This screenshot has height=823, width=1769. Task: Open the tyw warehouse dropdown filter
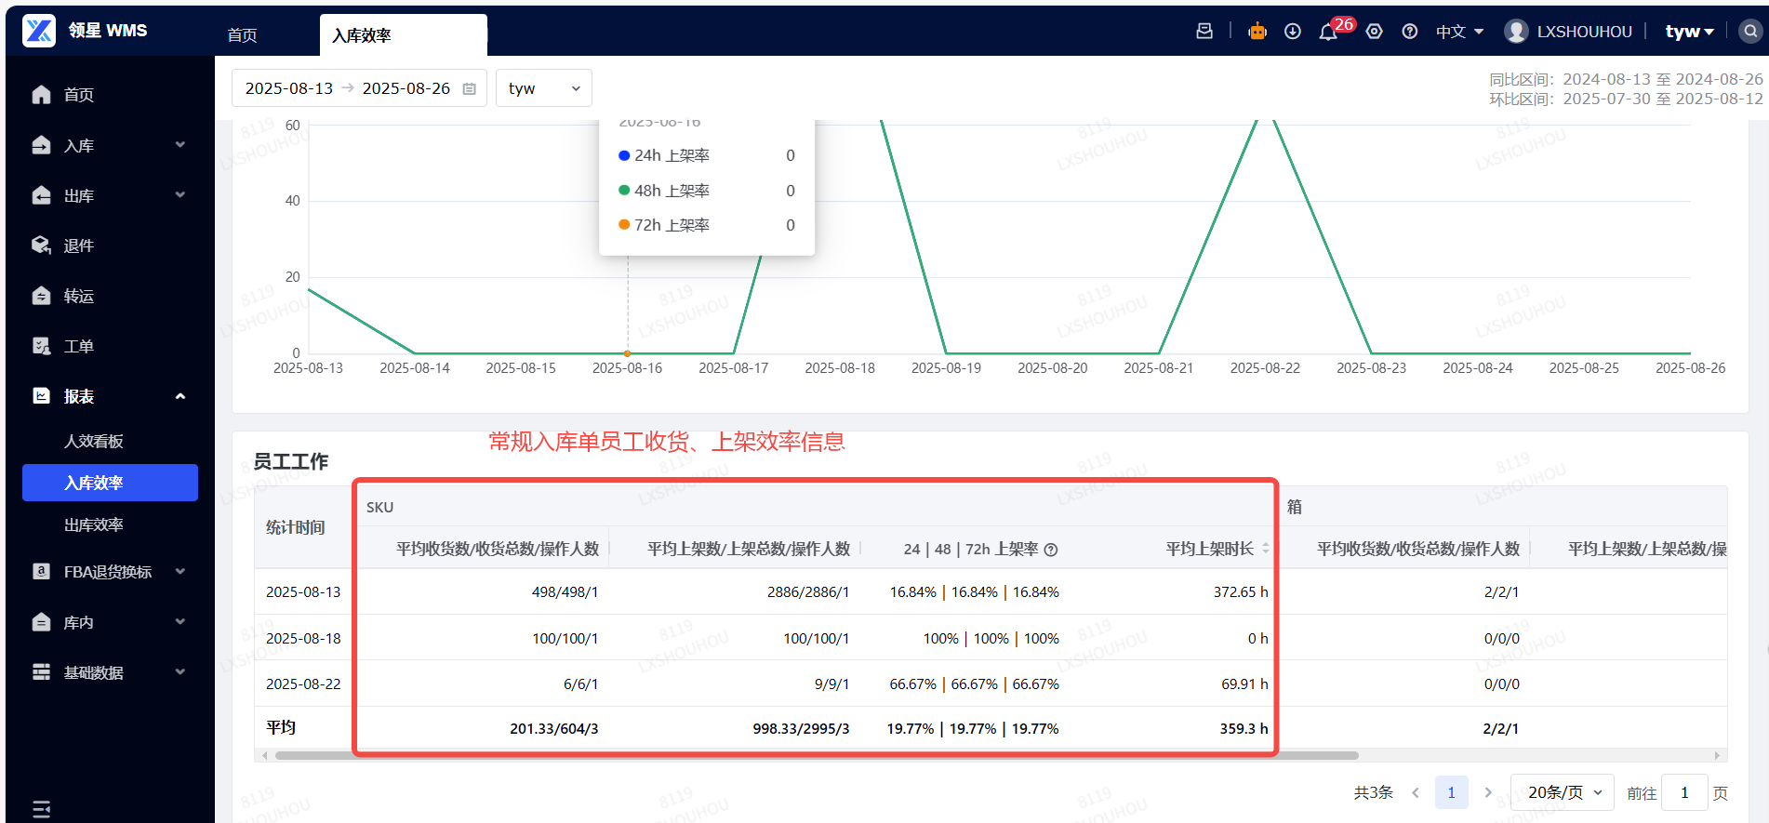pyautogui.click(x=544, y=88)
